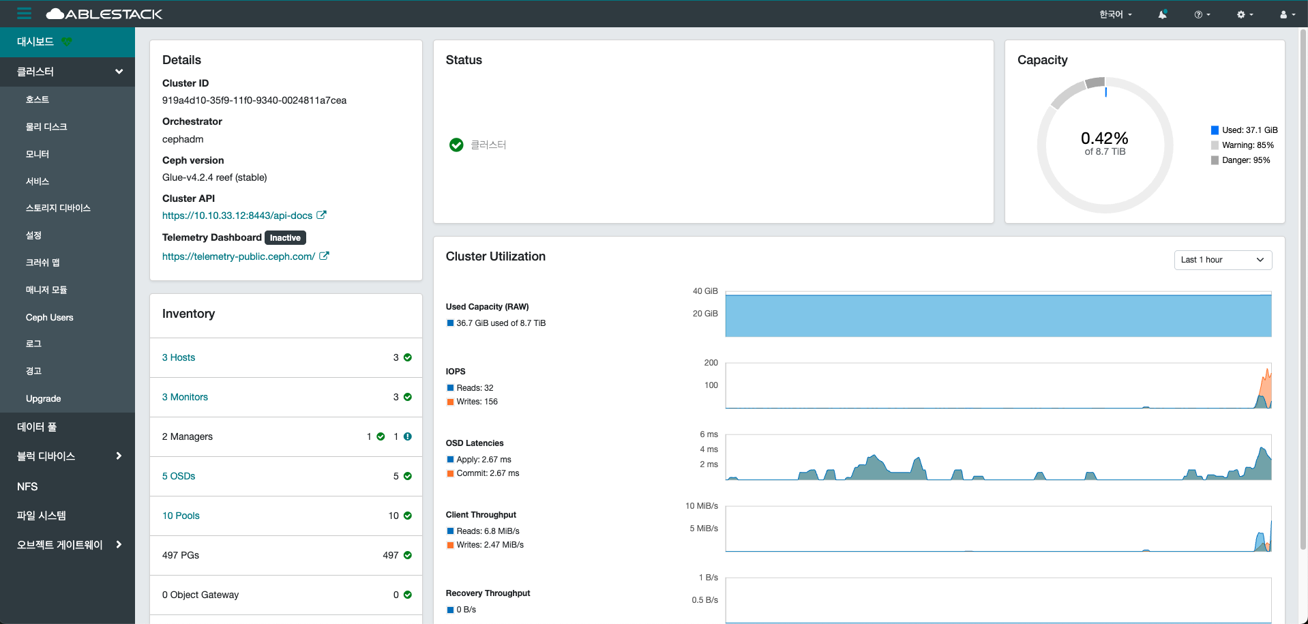Open the notifications bell icon
1308x624 pixels.
[1162, 14]
